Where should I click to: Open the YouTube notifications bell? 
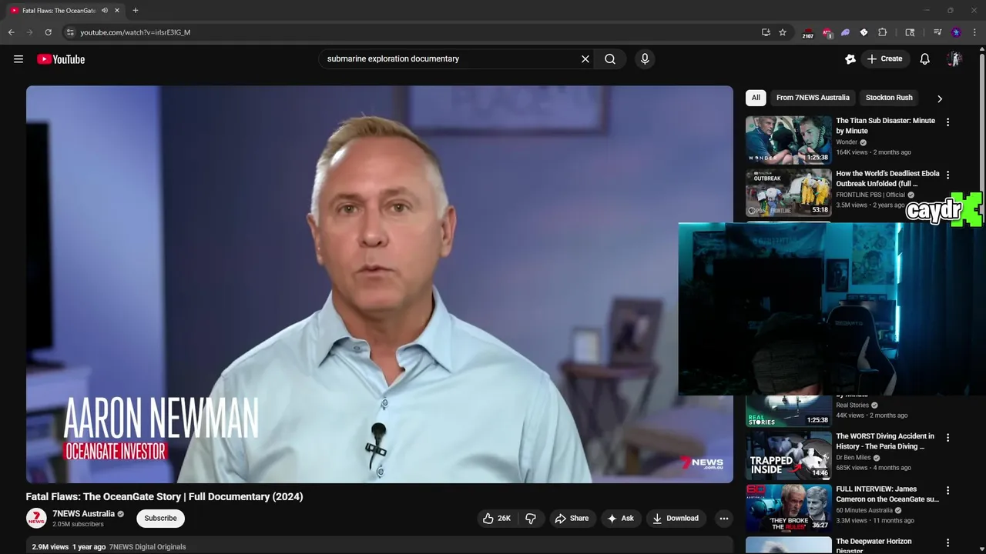[x=925, y=59]
